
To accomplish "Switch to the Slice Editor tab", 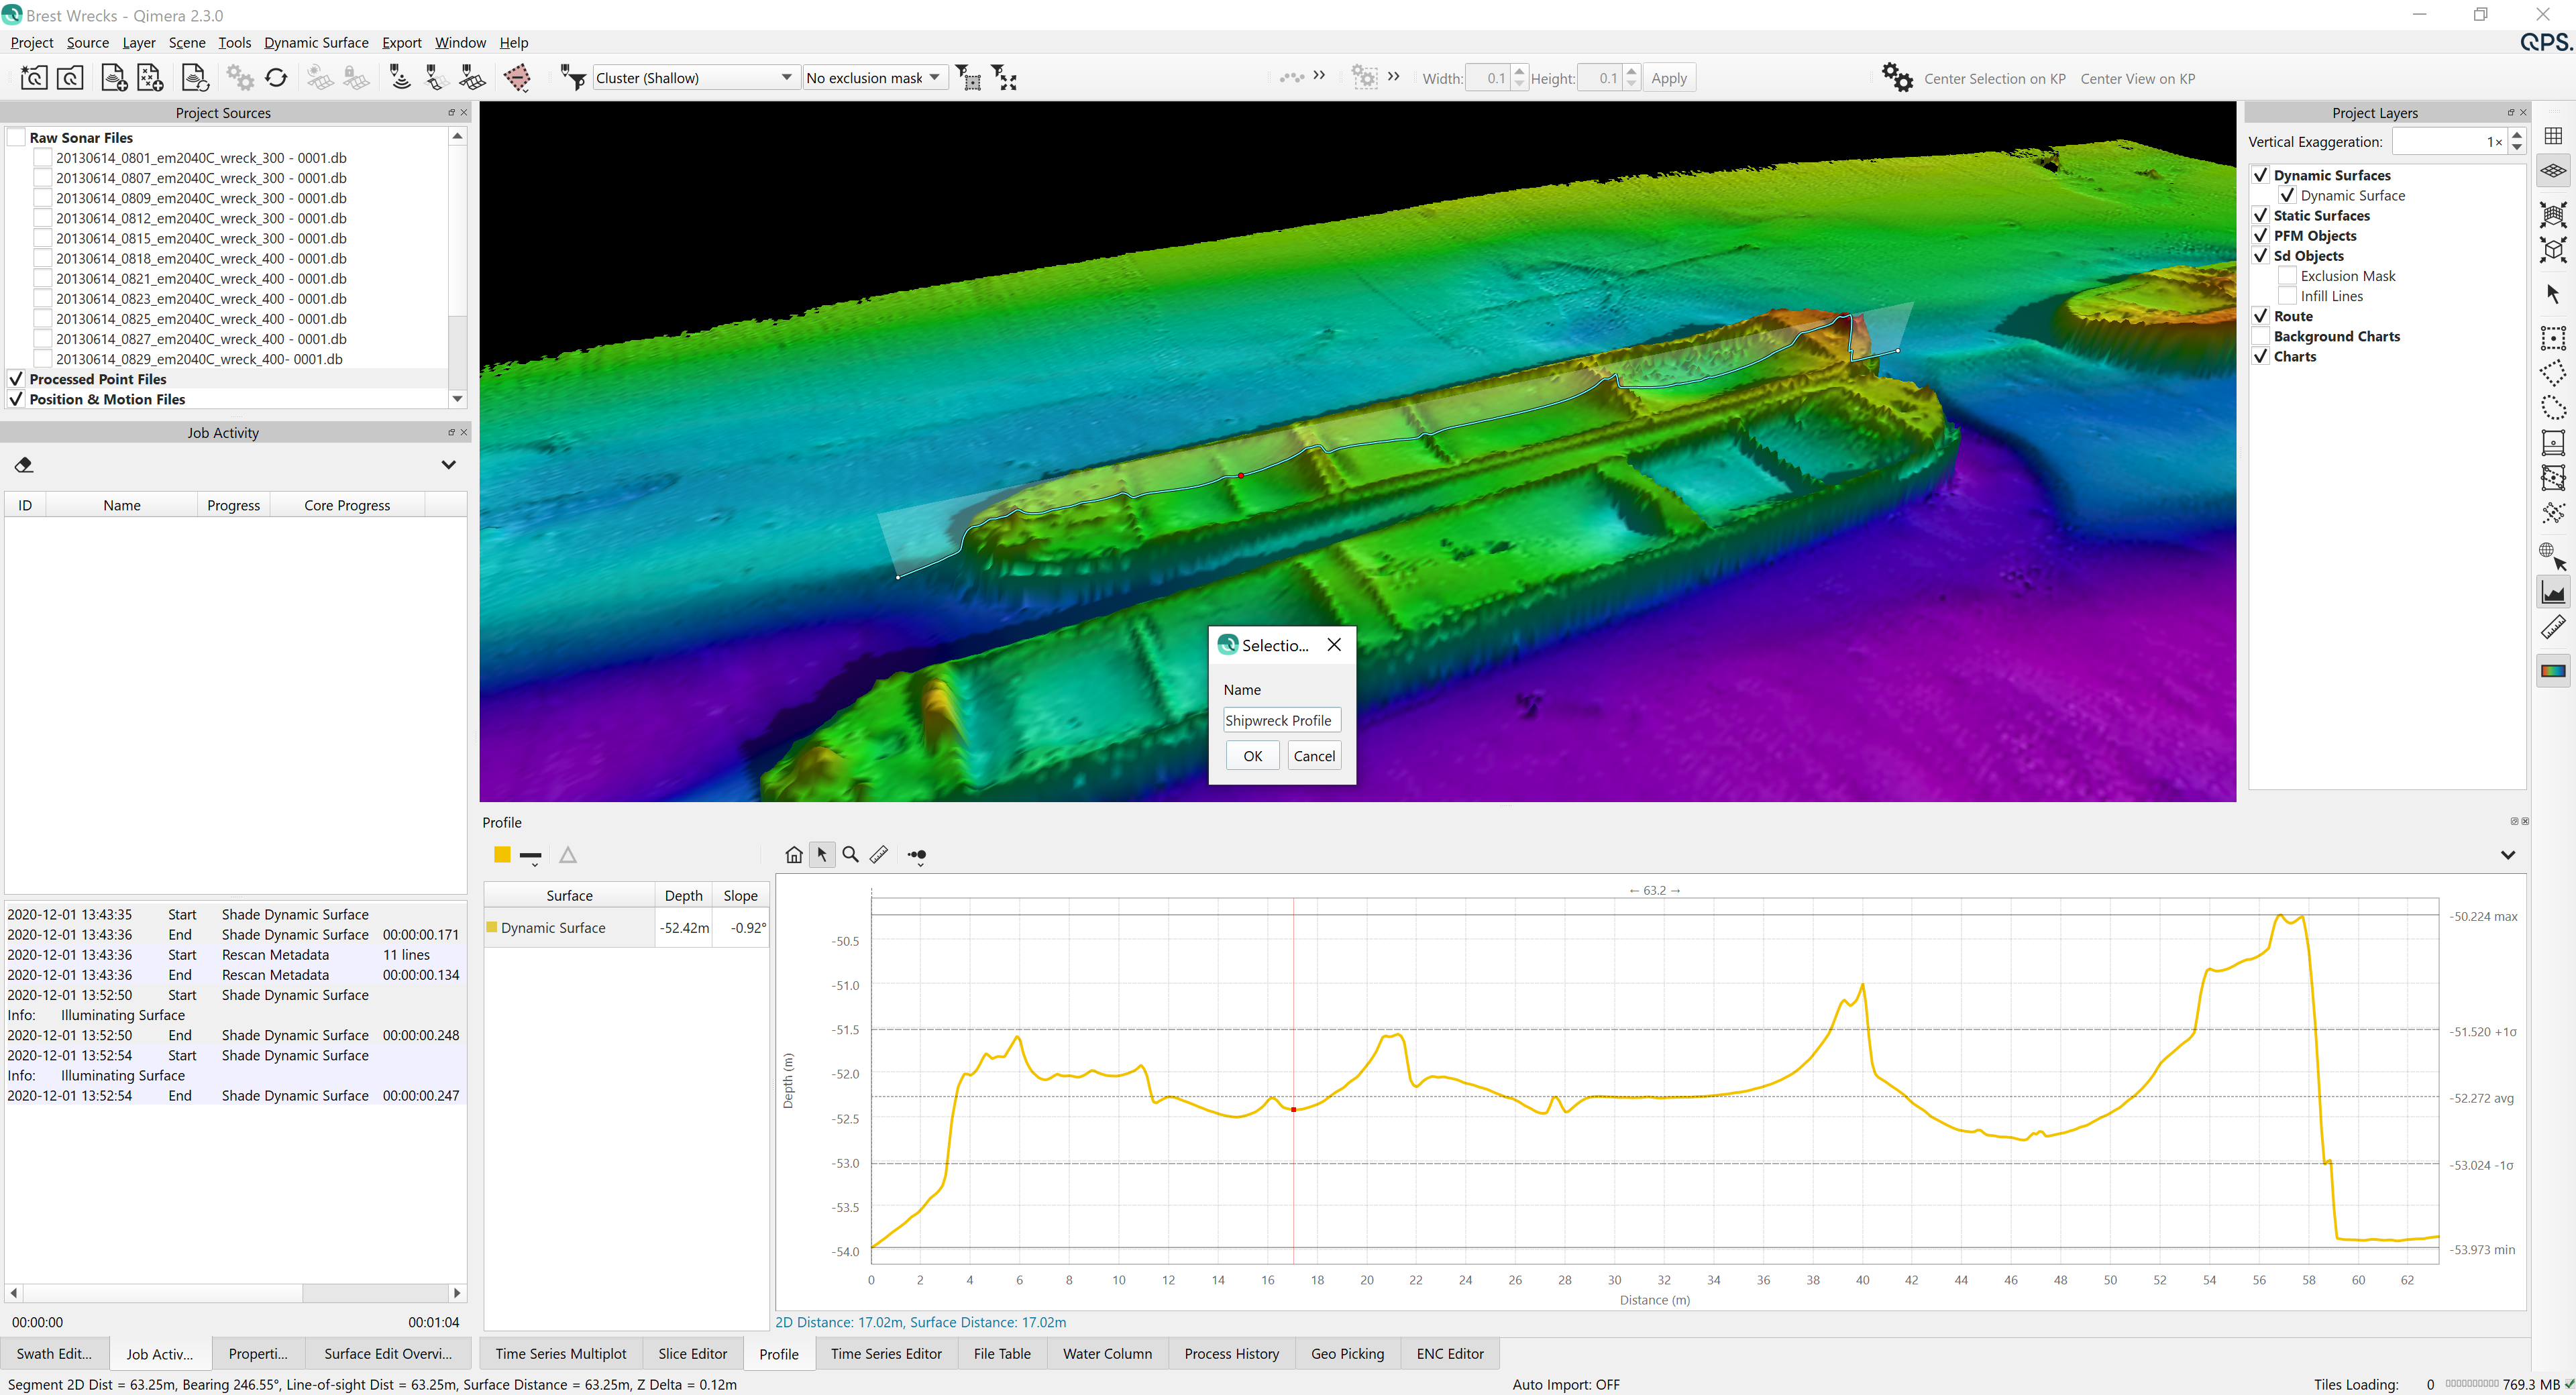I will [x=692, y=1354].
